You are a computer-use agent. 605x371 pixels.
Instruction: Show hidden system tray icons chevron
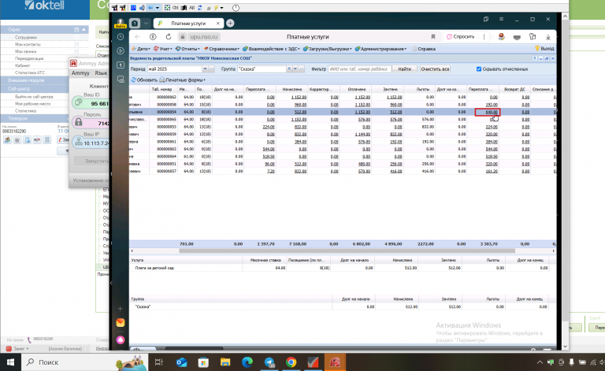[540, 362]
